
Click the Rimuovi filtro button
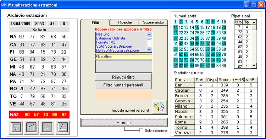click(123, 77)
